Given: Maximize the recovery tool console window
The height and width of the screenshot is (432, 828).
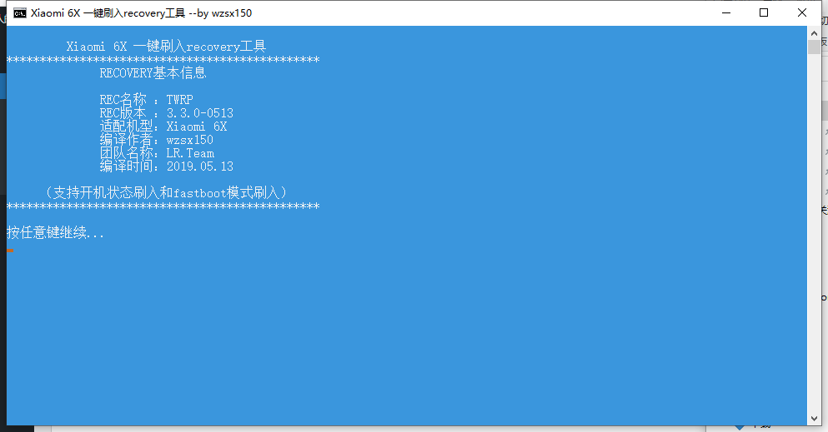Looking at the screenshot, I should [x=764, y=12].
